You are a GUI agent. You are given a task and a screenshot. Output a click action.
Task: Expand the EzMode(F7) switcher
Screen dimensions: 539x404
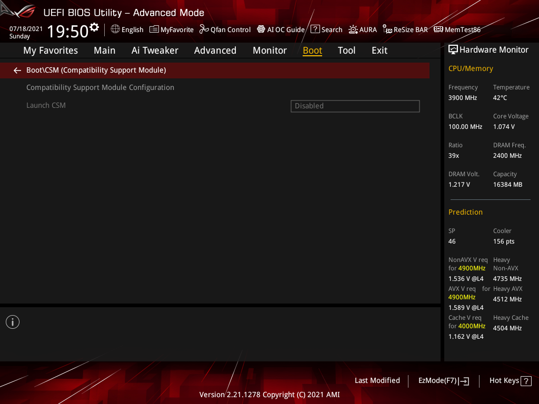[x=443, y=380]
